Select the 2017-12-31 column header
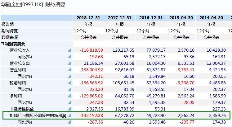Screen dimensions: 232x127 120,18
